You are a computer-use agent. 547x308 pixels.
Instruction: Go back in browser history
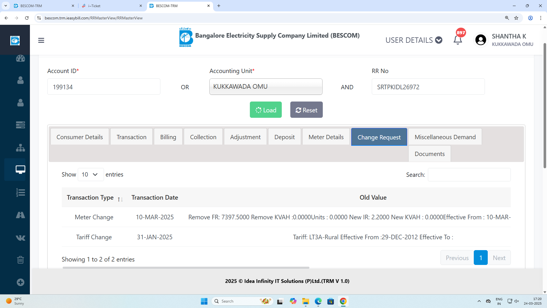(6, 18)
